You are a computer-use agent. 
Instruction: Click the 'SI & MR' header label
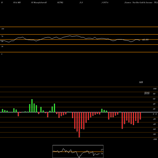[17, 3]
